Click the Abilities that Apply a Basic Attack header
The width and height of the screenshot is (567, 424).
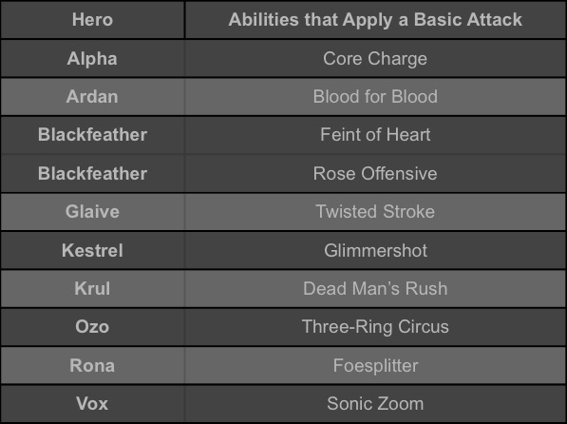(x=375, y=20)
